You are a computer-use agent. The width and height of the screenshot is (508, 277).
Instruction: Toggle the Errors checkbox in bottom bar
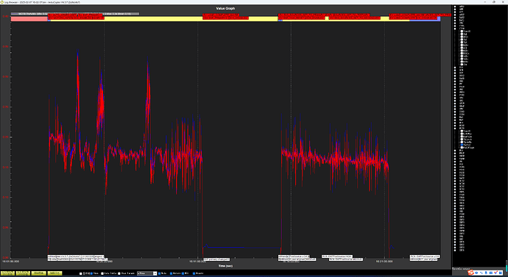click(x=171, y=273)
